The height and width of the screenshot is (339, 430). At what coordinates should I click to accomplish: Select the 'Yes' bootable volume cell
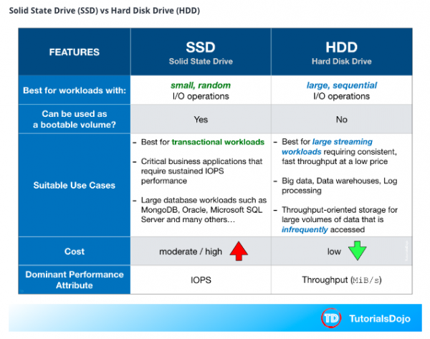[x=200, y=120]
